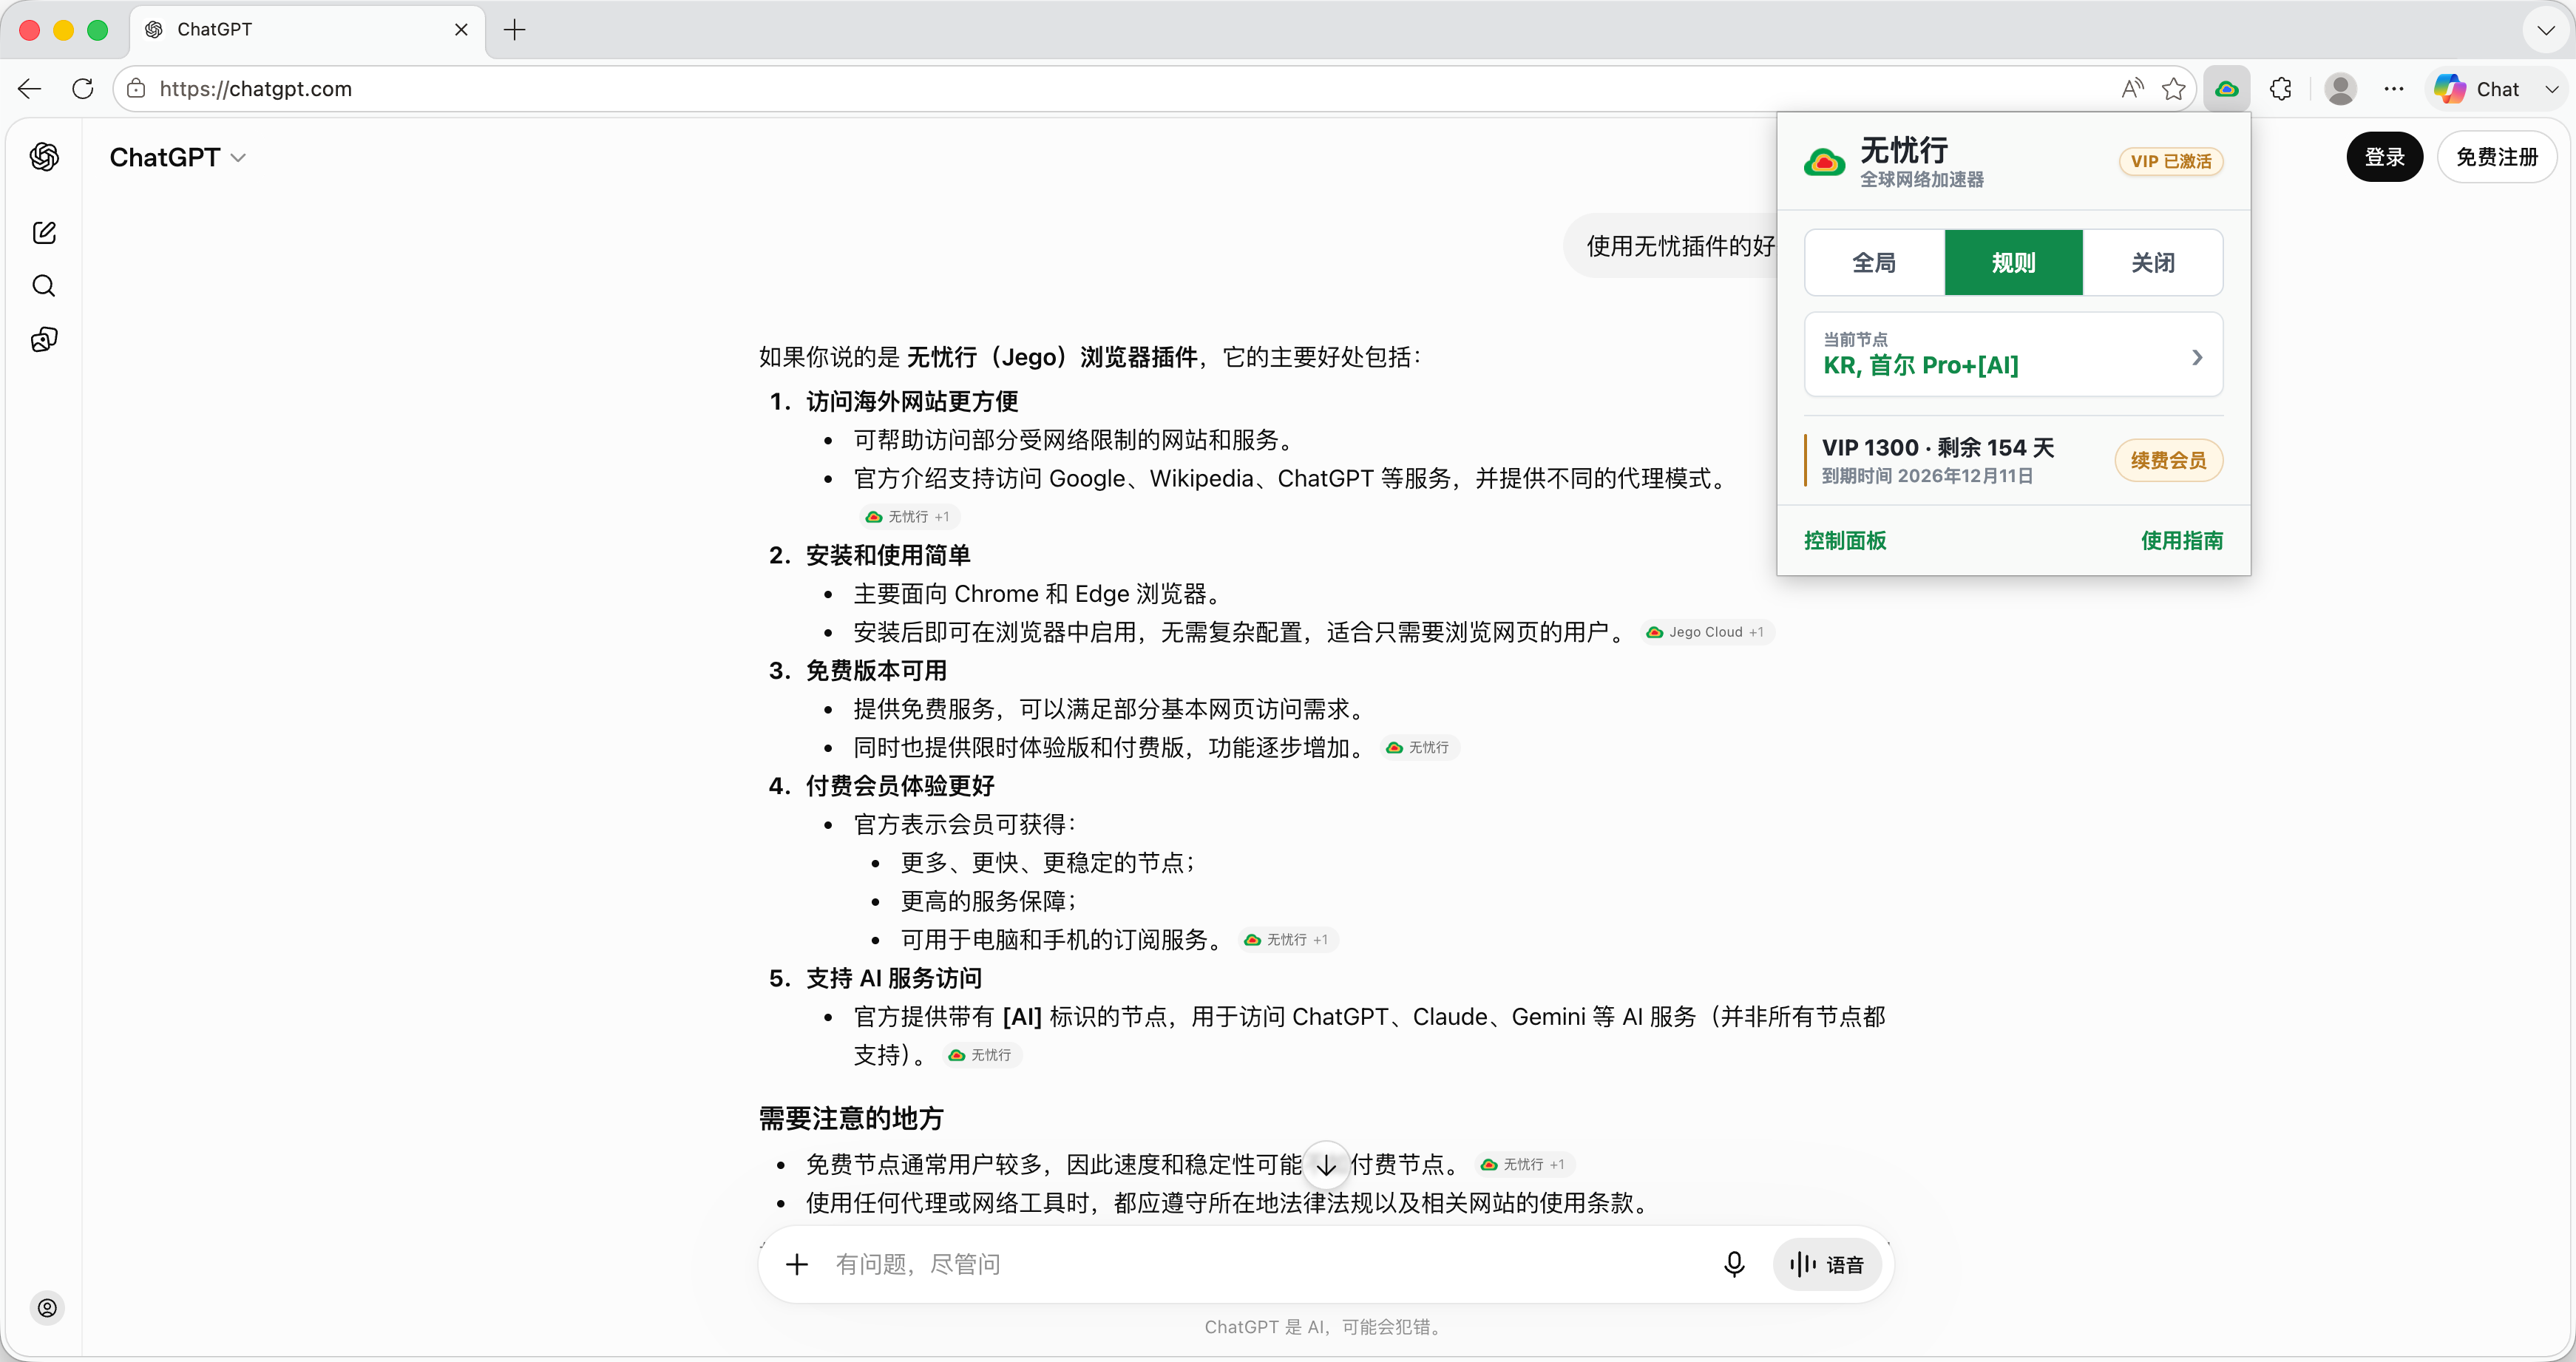This screenshot has height=1362, width=2576.
Task: Click the ChatGPT logo in sidebar
Action: click(x=44, y=157)
